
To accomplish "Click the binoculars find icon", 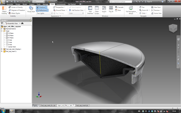I will pos(22,23).
